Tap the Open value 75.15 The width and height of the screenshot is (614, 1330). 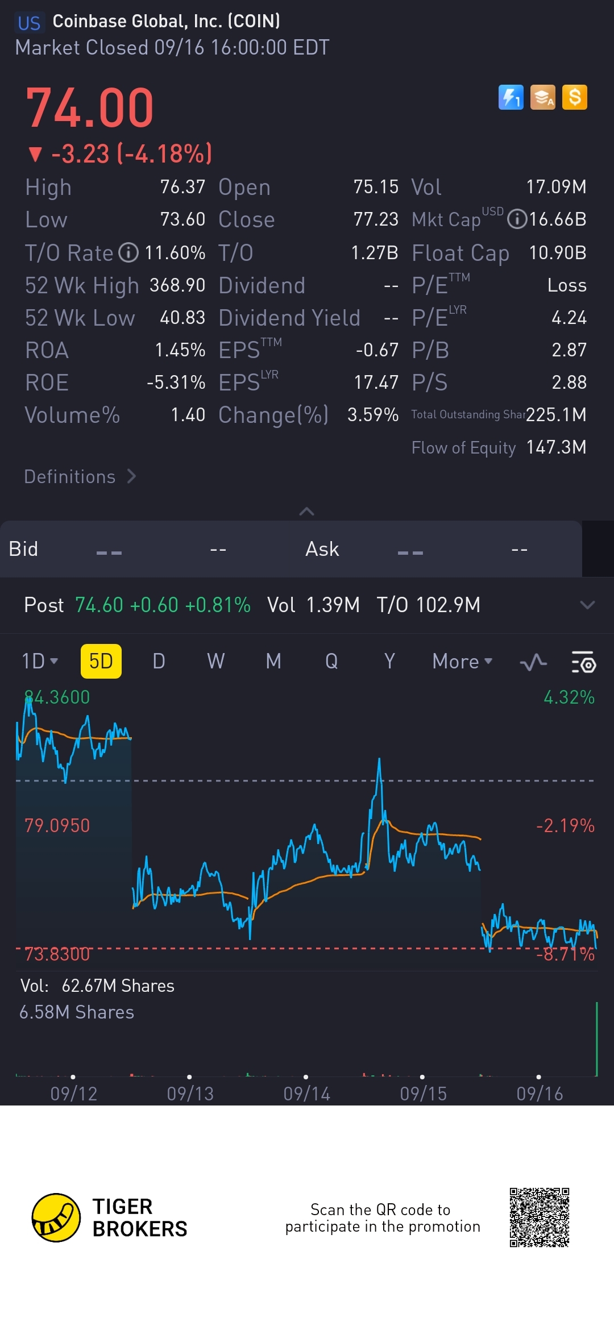click(376, 186)
